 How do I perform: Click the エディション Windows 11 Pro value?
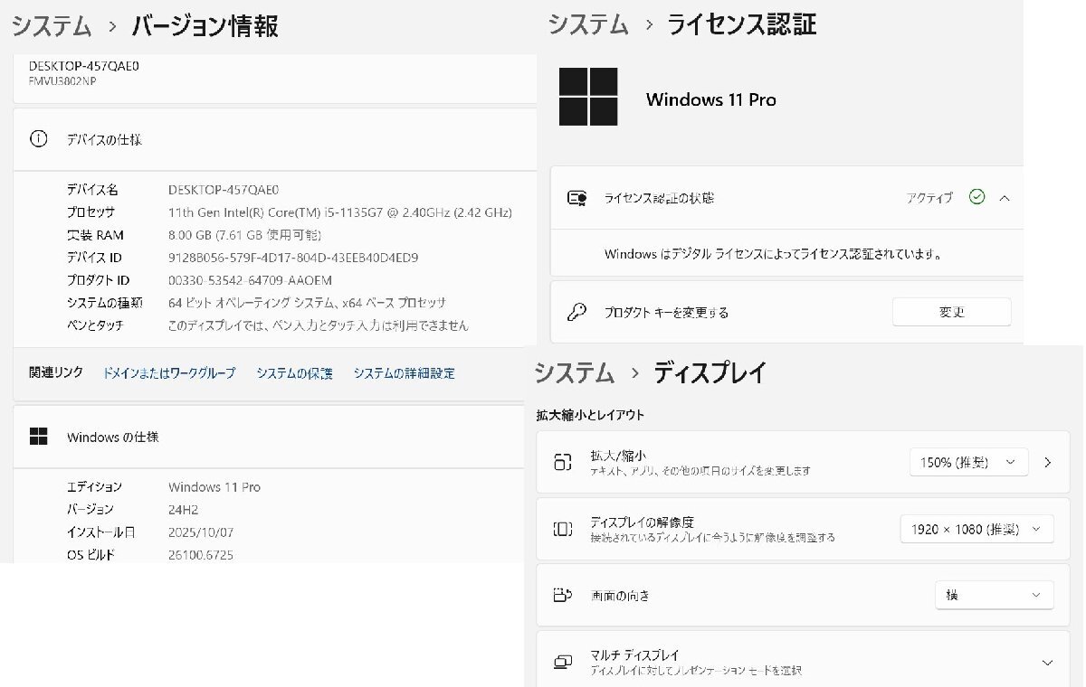(214, 487)
